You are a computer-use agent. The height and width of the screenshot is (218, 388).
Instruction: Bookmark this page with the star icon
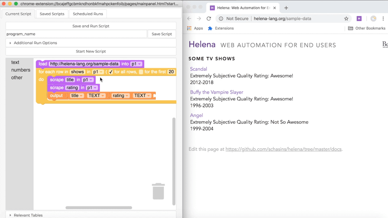pyautogui.click(x=346, y=18)
